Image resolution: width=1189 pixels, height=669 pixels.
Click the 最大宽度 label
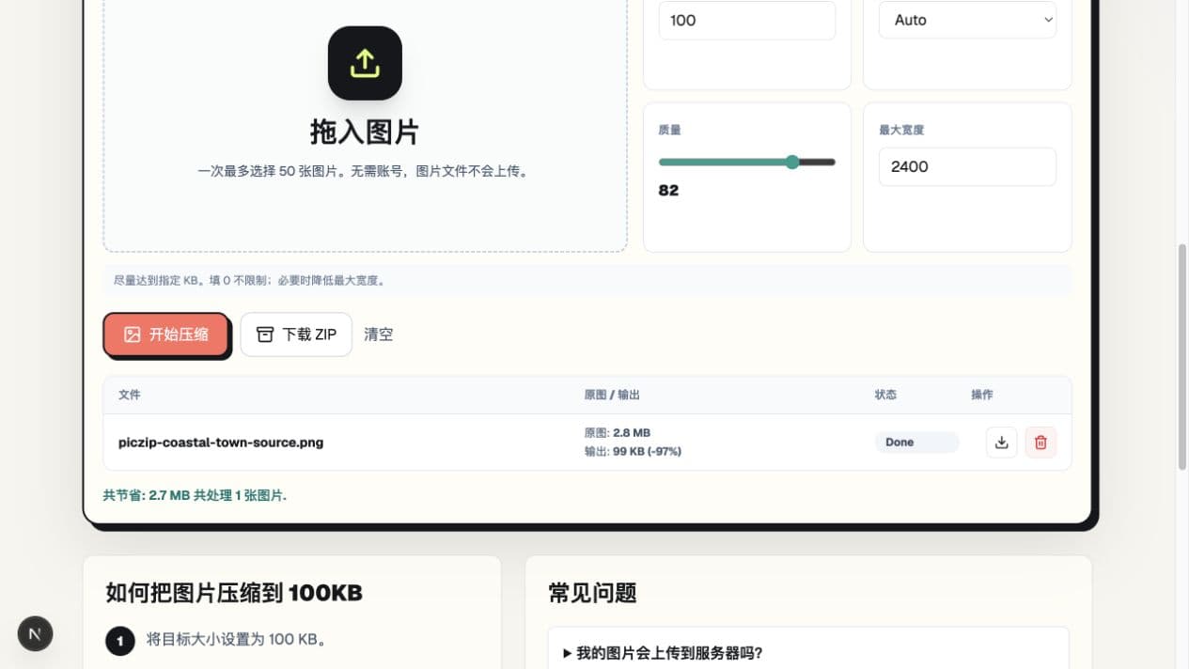point(901,130)
